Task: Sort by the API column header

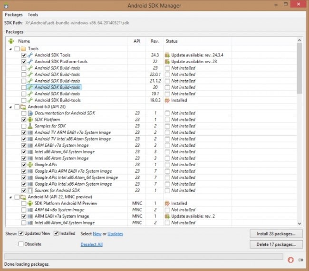Action: tap(137, 41)
